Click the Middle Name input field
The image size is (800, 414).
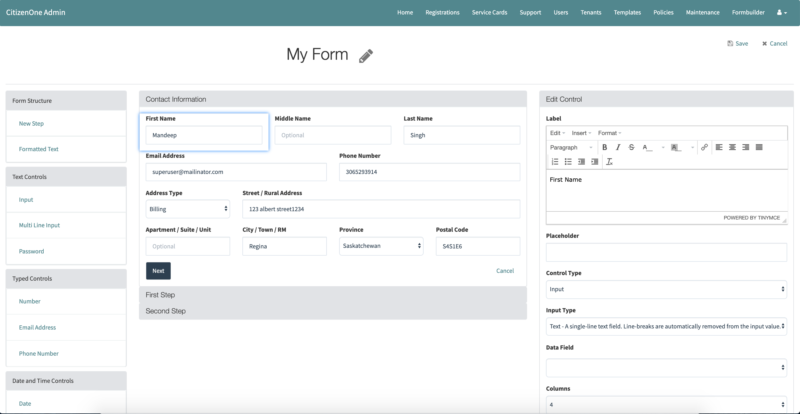pos(333,135)
